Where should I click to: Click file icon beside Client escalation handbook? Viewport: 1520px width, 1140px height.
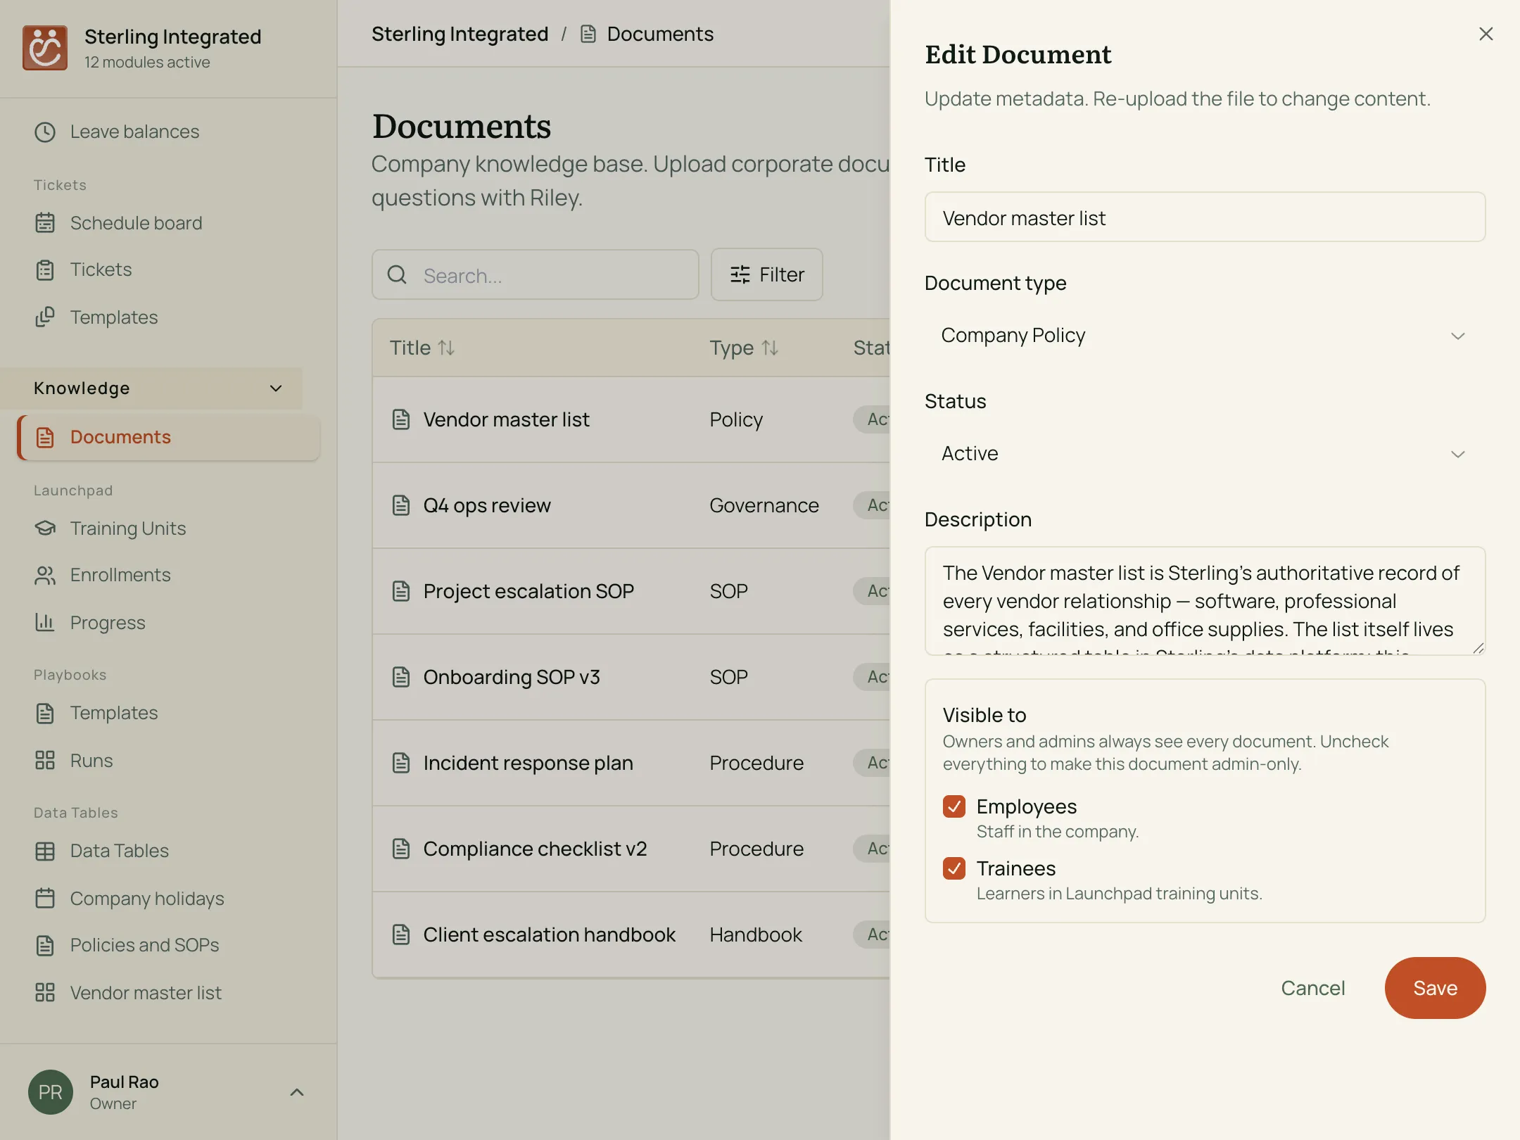click(401, 935)
